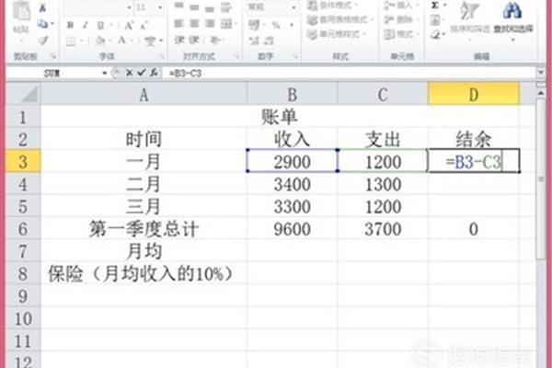
Task: Expand the formula bar arrow
Action: pos(541,74)
